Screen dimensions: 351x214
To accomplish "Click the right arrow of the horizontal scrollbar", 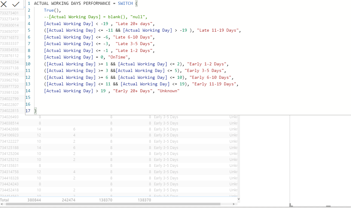I will click(x=234, y=204).
